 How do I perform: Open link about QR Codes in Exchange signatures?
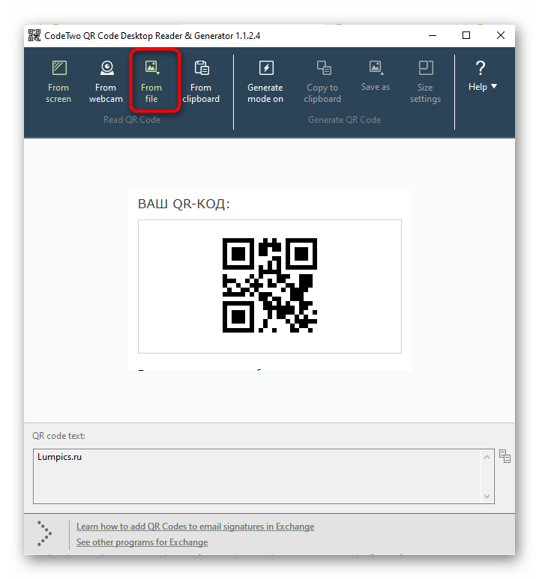pyautogui.click(x=195, y=527)
